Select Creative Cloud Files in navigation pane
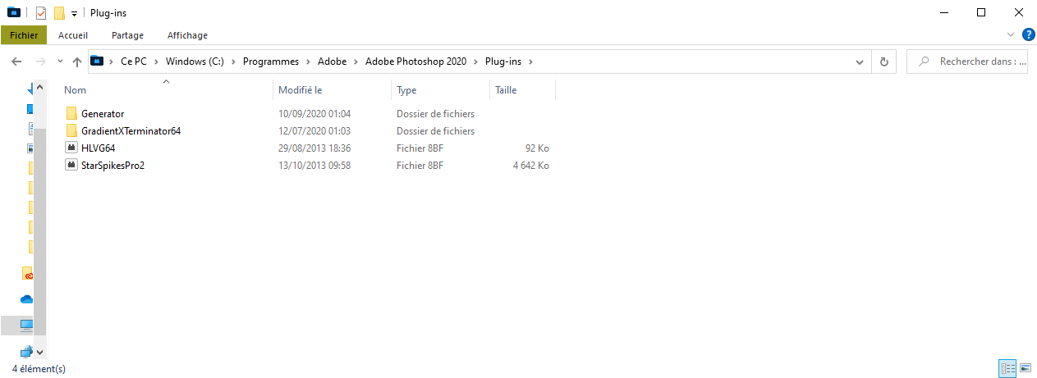This screenshot has height=378, width=1037. (27, 274)
